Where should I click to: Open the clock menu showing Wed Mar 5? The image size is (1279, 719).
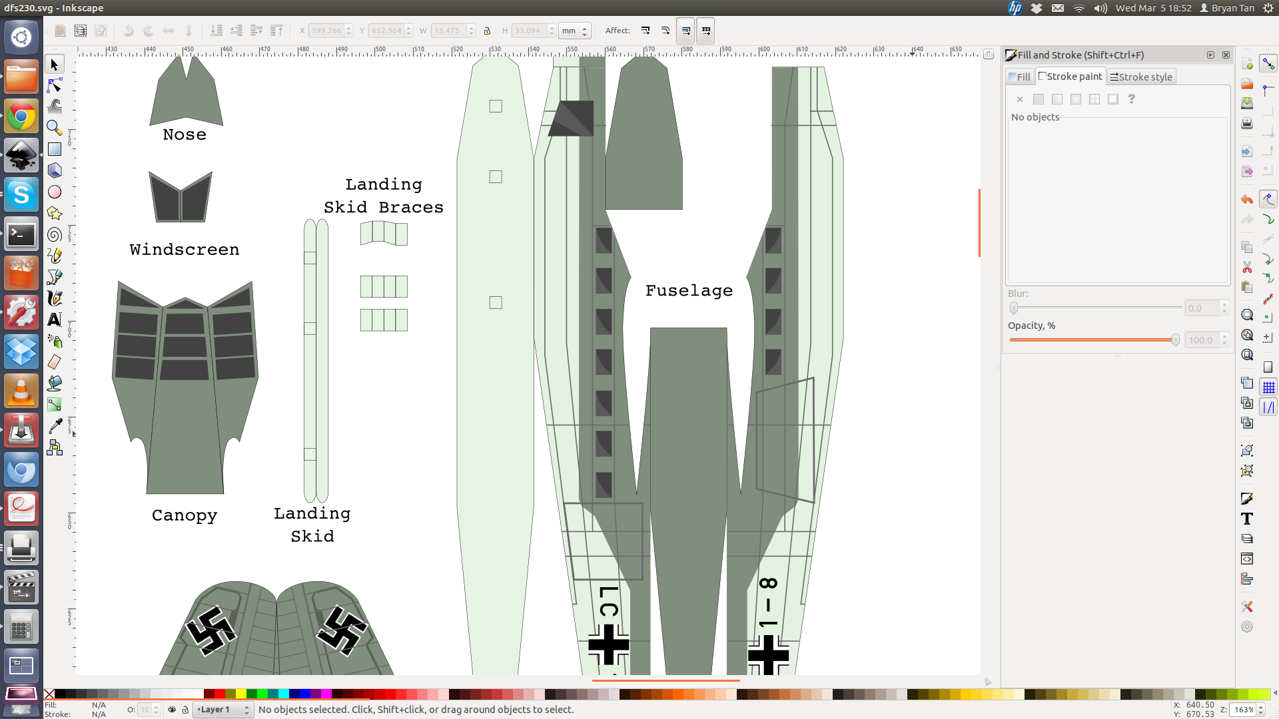[1154, 8]
